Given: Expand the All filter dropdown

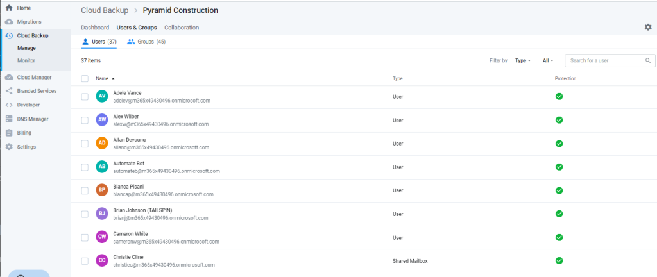Looking at the screenshot, I should click(548, 61).
